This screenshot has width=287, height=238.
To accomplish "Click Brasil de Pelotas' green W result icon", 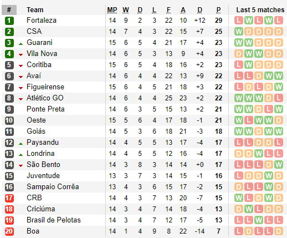I will click(259, 220).
